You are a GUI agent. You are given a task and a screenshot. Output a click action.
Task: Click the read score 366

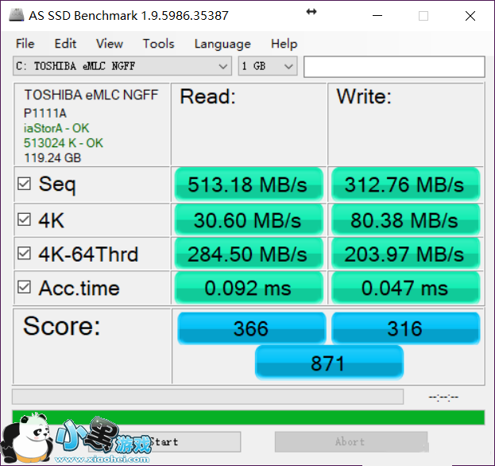coord(252,328)
